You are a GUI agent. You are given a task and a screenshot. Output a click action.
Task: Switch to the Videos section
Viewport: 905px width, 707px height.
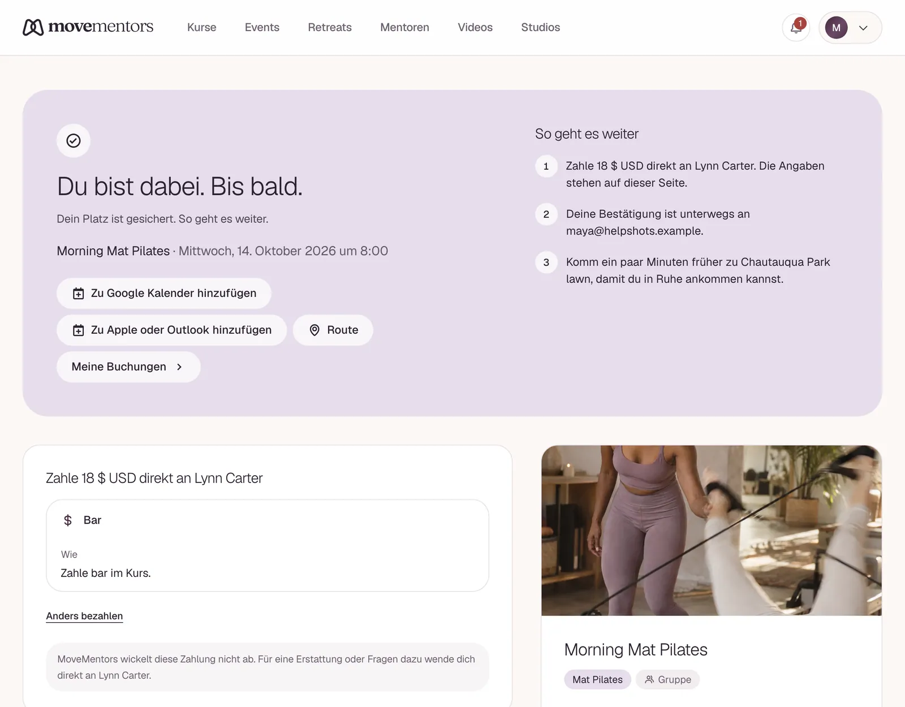coord(475,27)
